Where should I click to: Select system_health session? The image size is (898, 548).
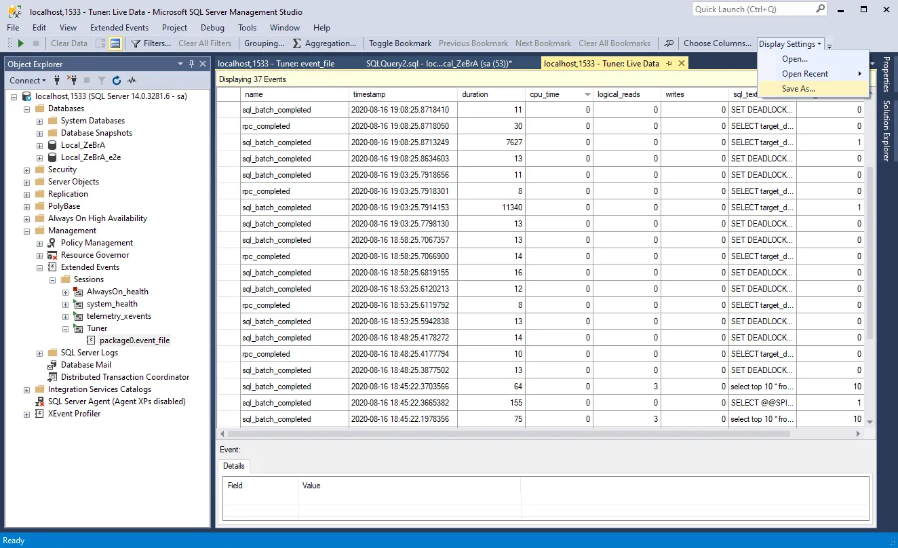(x=112, y=304)
